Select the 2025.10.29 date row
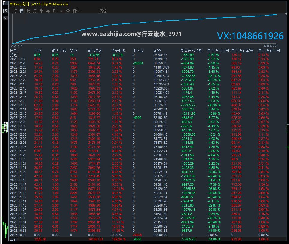Viewport: 289px width, 244px height. [x=18, y=235]
